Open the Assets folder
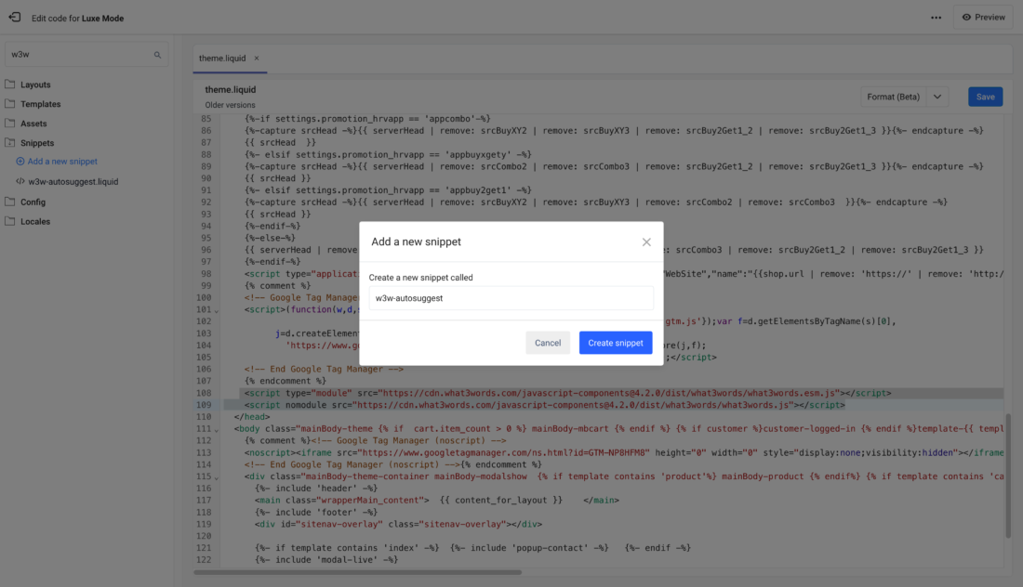The image size is (1023, 587). (33, 124)
